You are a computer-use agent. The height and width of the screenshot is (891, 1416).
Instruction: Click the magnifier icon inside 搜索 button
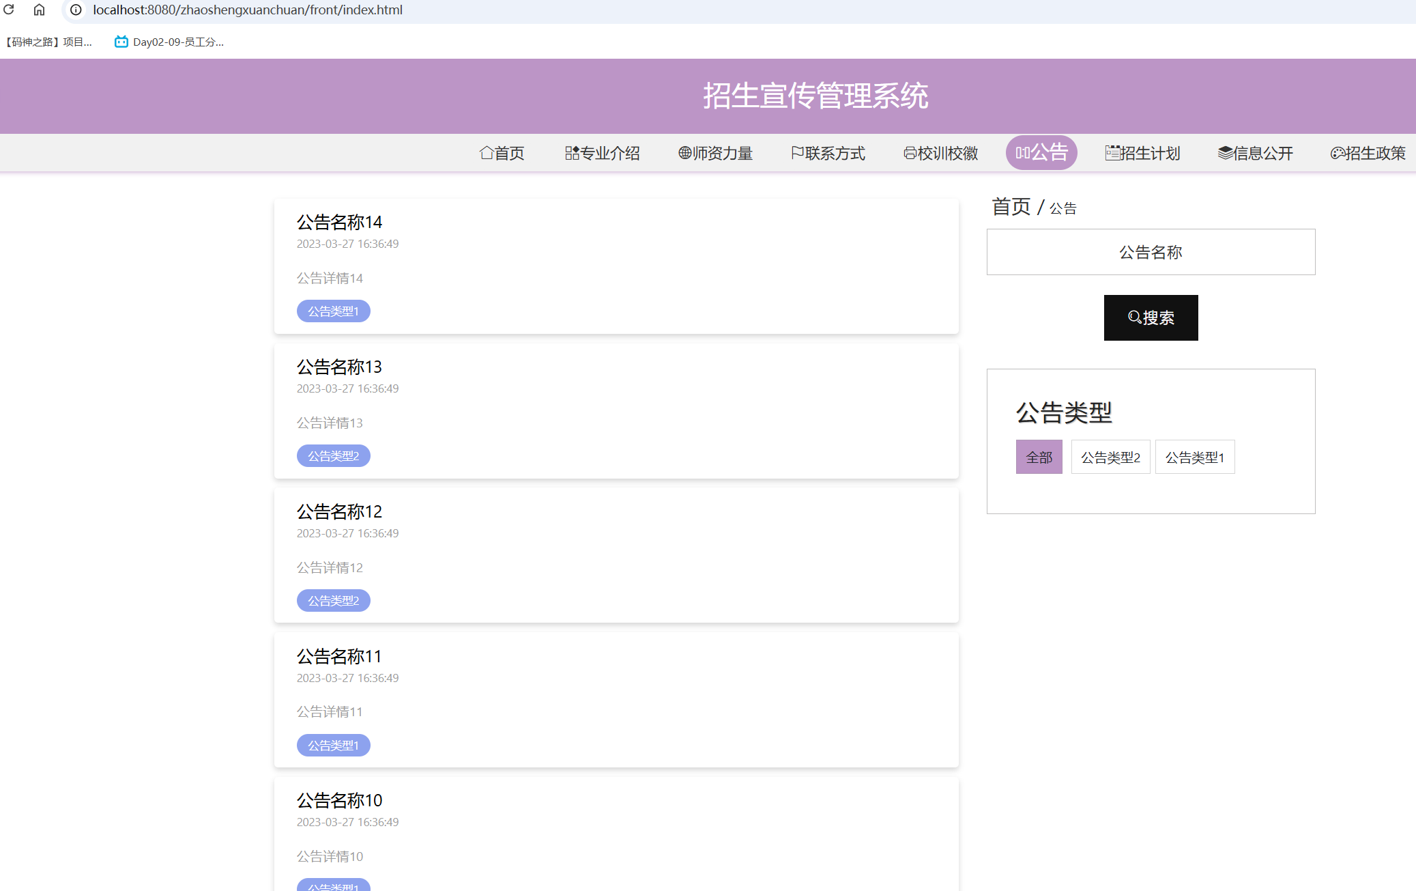(x=1134, y=317)
